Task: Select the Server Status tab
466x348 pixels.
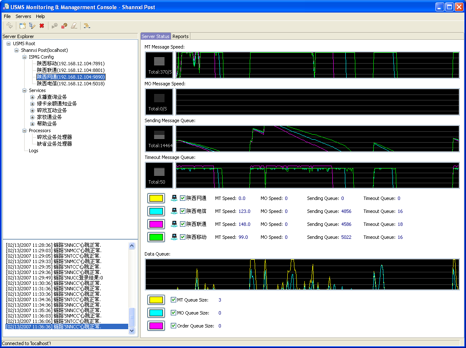Action: click(x=155, y=36)
